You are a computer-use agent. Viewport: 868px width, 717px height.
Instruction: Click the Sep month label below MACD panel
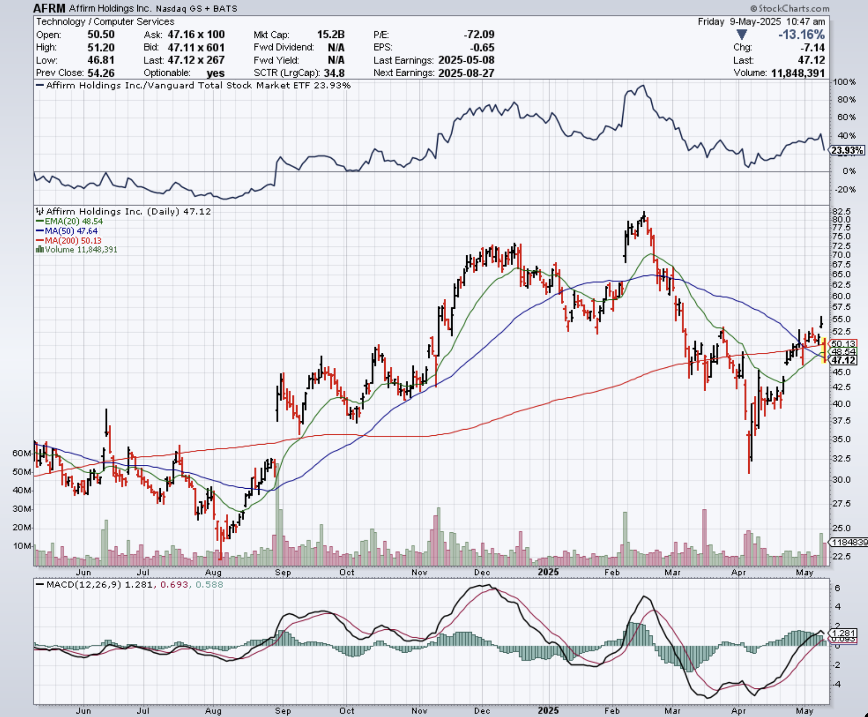(x=283, y=711)
